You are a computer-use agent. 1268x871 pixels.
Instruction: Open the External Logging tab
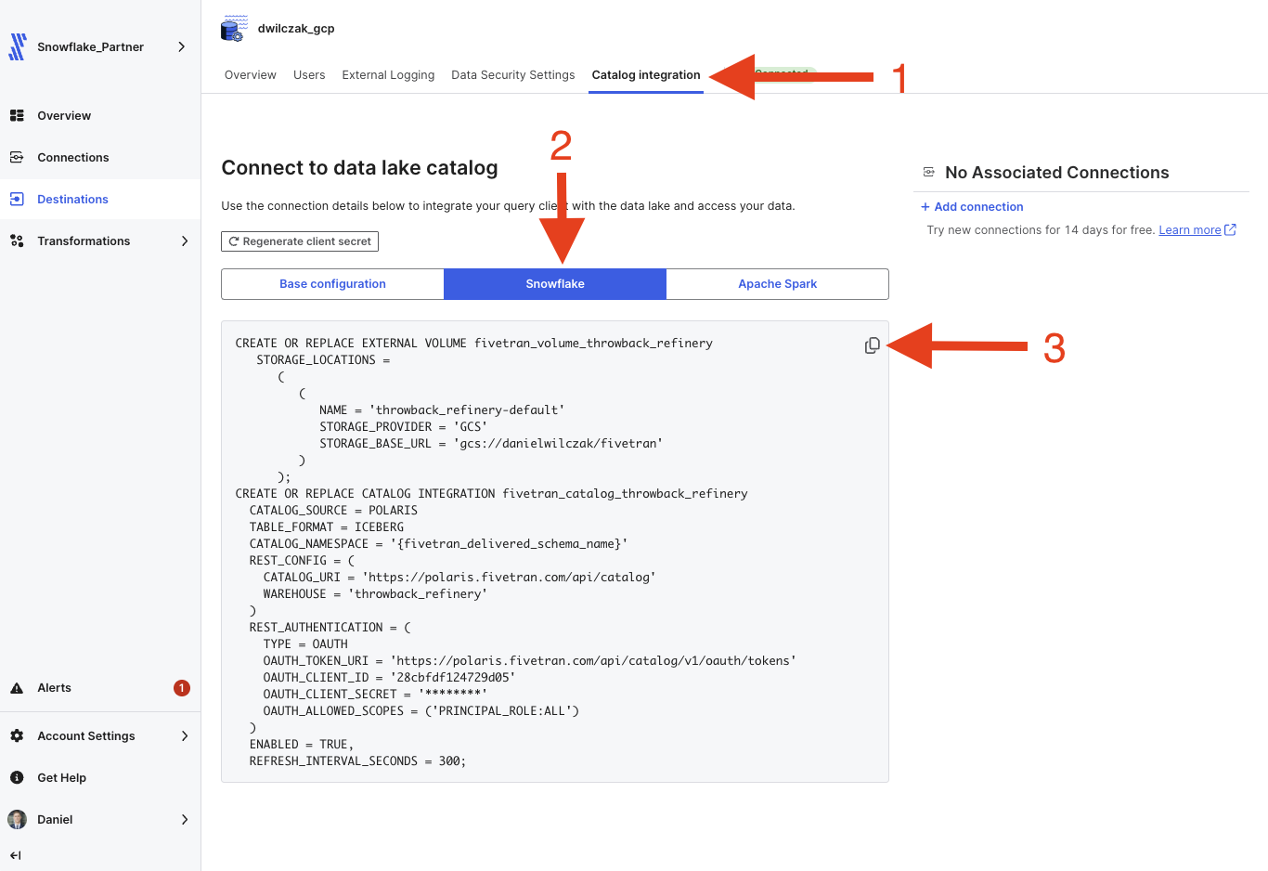pos(388,75)
